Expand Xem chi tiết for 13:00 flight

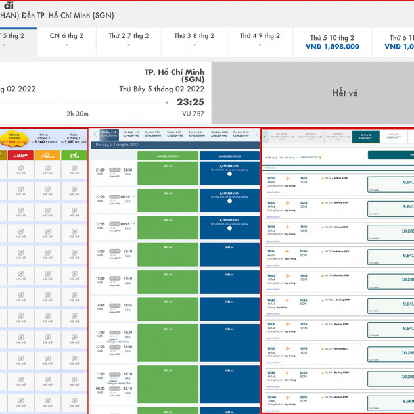coord(273,241)
